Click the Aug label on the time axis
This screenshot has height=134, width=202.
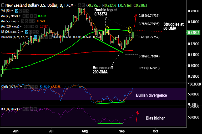tap(85, 131)
